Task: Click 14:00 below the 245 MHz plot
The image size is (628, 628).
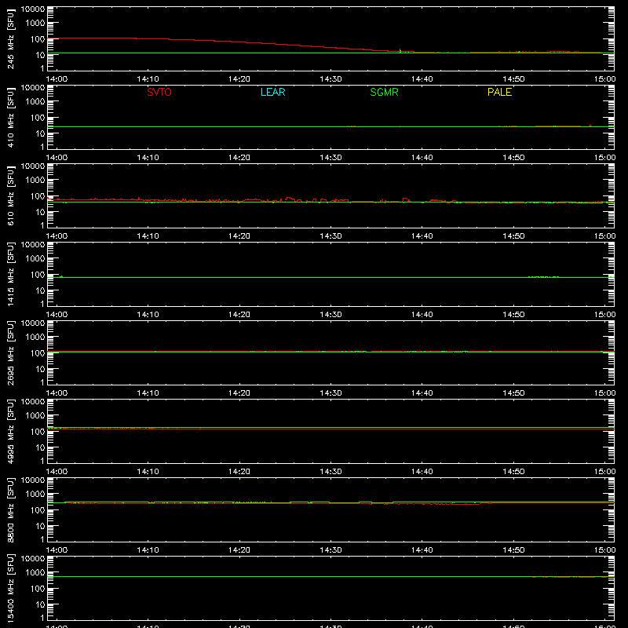Action: [x=57, y=79]
